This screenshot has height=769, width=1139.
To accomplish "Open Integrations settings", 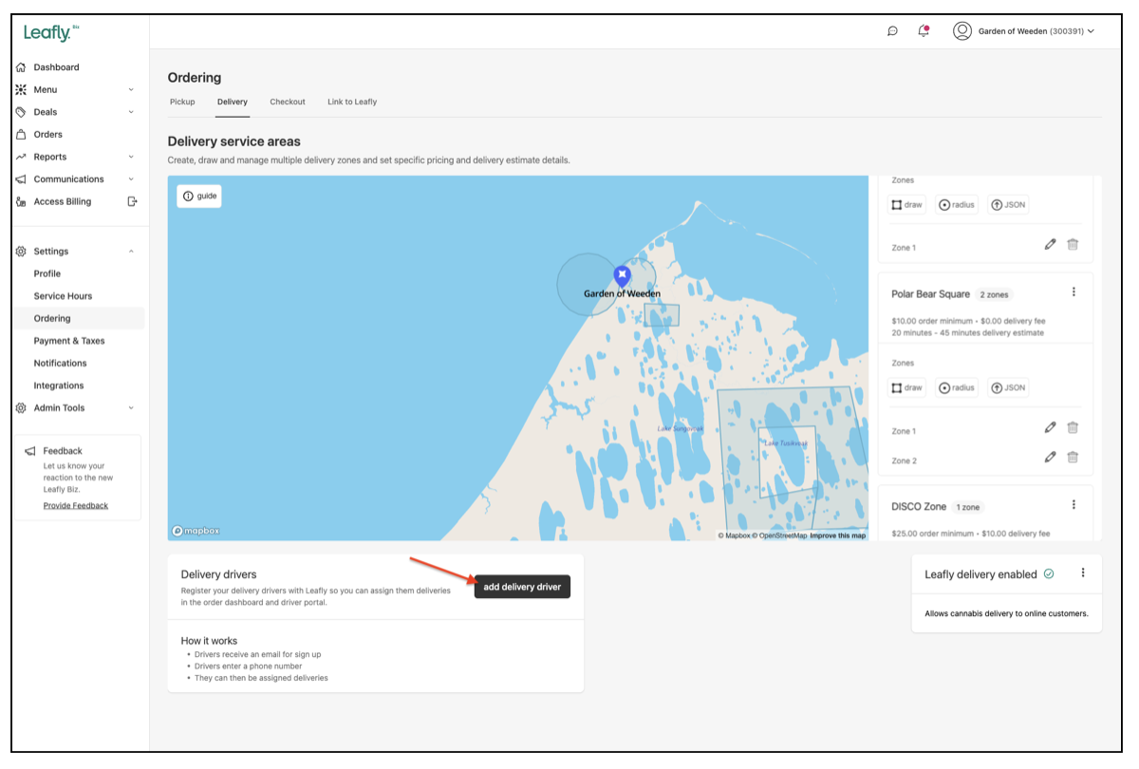I will [x=59, y=385].
